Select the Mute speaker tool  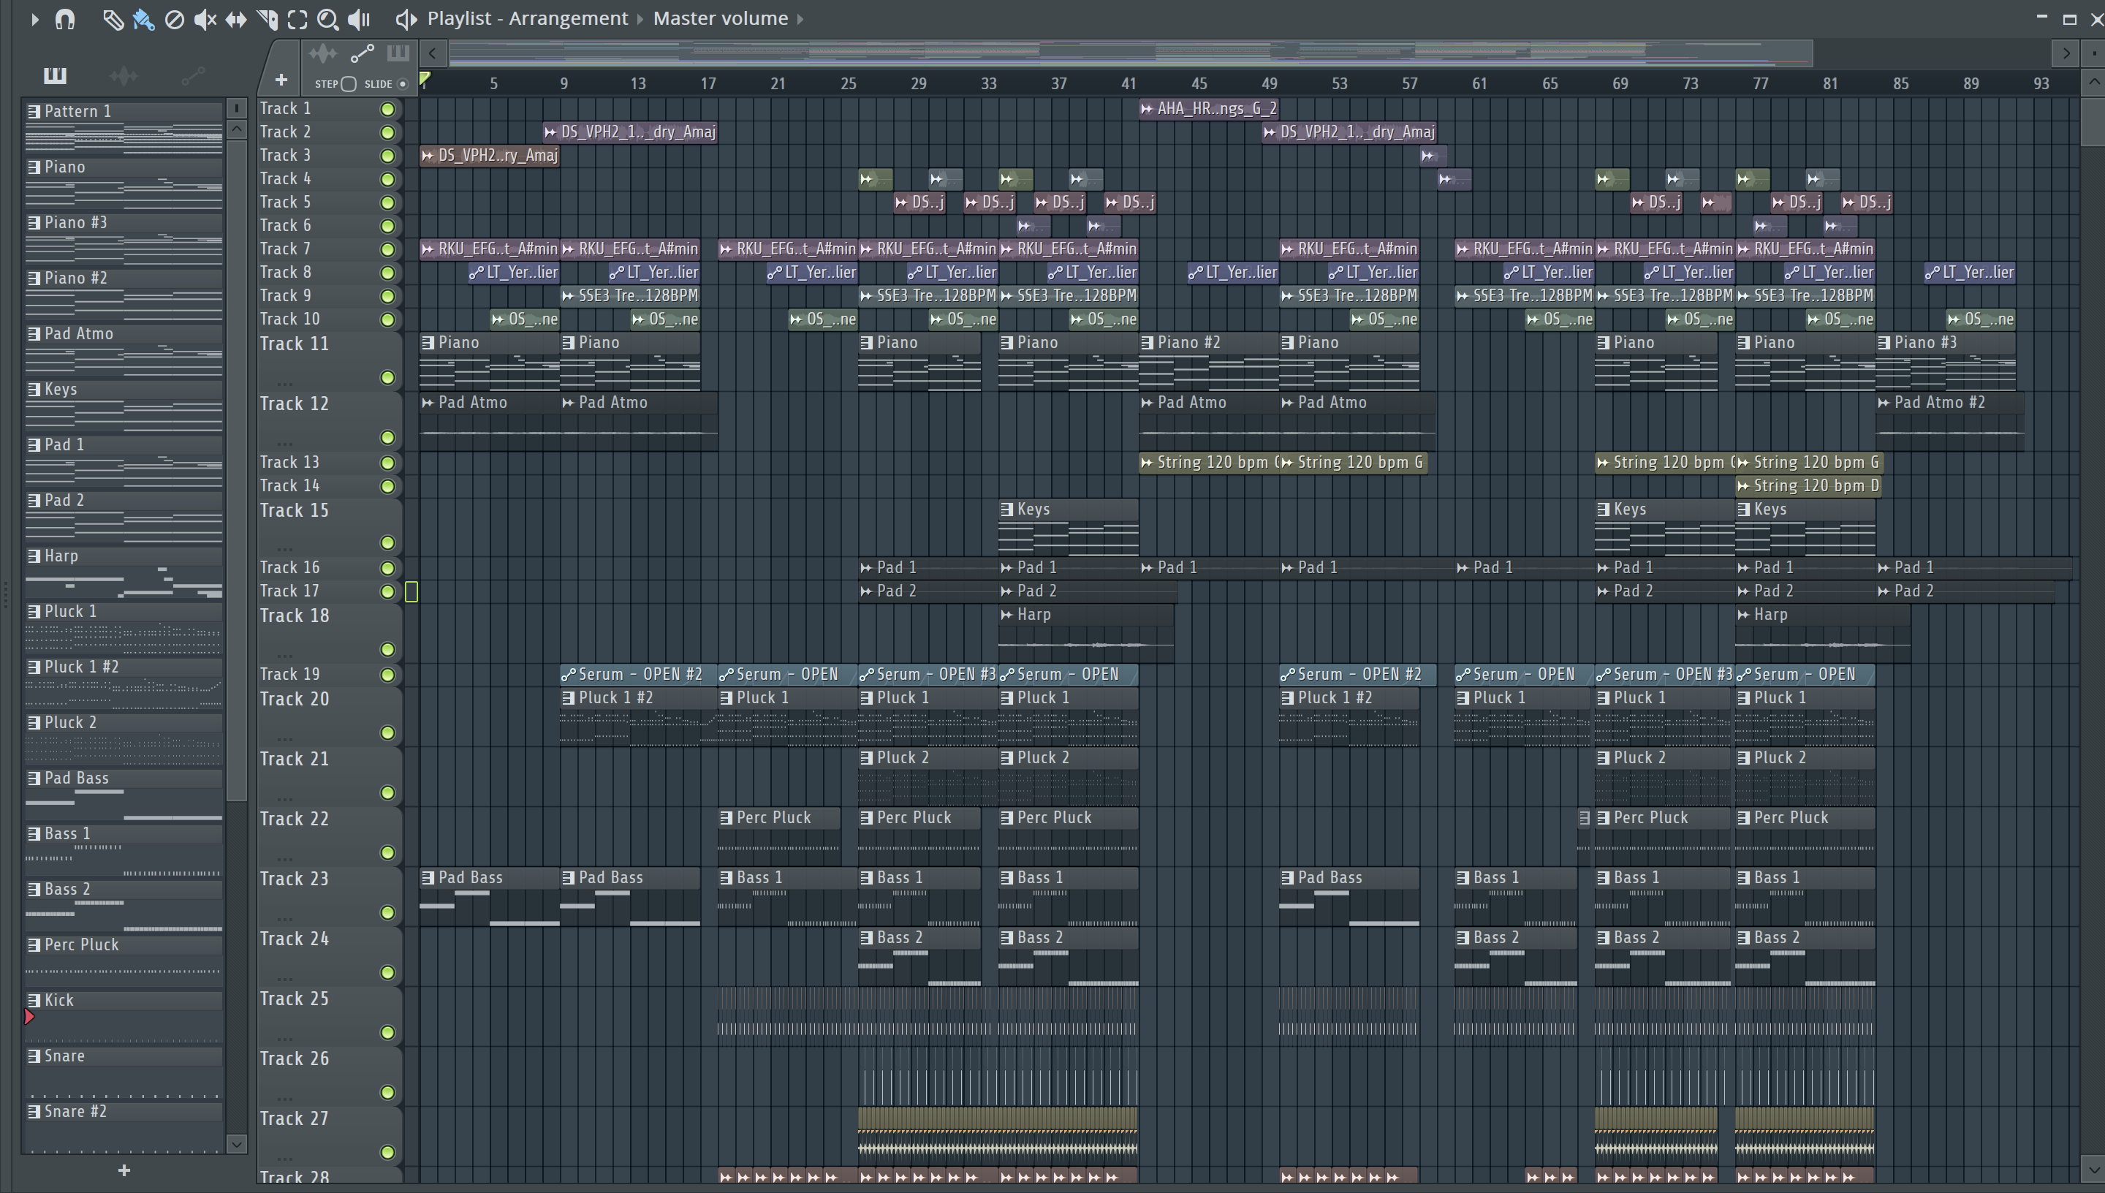[x=205, y=19]
